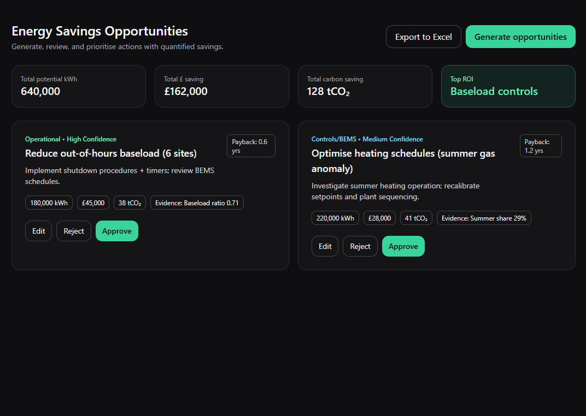Click the Evidence: Baseload ratio 0.71 chip

pyautogui.click(x=197, y=202)
